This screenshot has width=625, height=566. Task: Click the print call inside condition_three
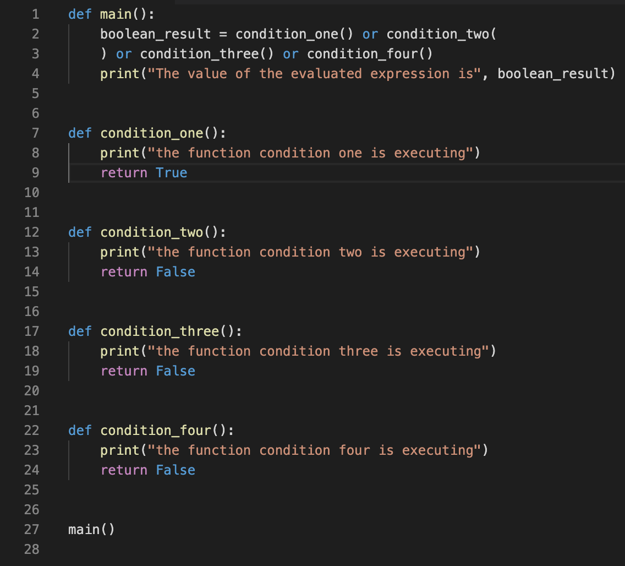pyautogui.click(x=120, y=351)
